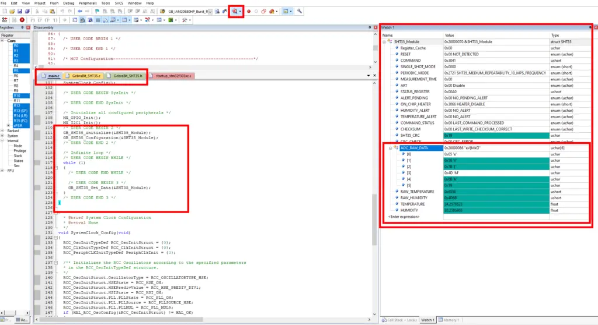598x325 pixels.
Task: Open the Peripherals menu
Action: point(88,3)
